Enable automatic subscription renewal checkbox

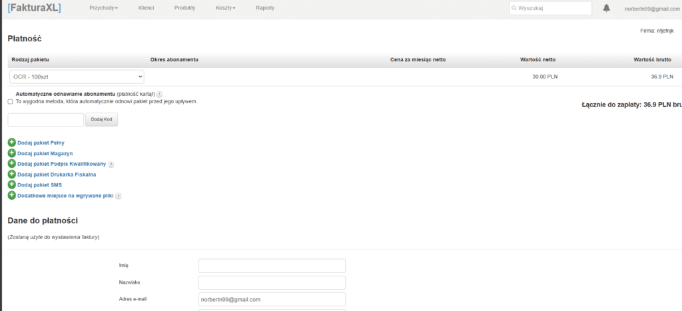tap(10, 102)
